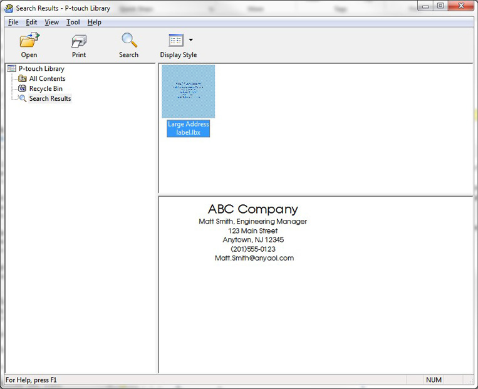Viewport: 478px width, 389px height.
Task: Click the All Contents folder icon
Action: tap(23, 79)
